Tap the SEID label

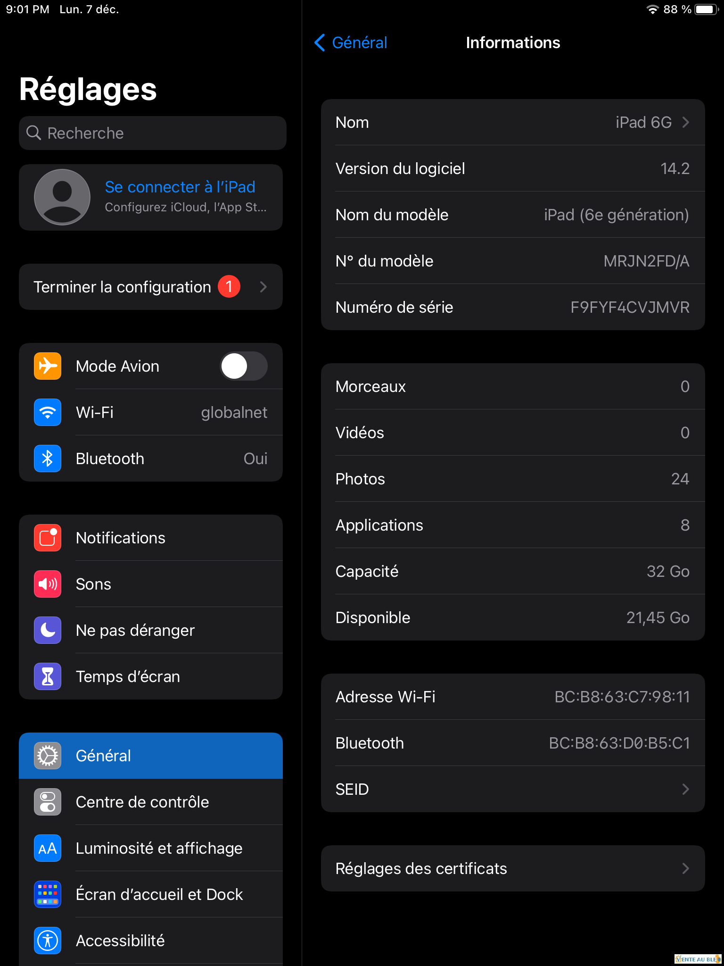point(352,789)
